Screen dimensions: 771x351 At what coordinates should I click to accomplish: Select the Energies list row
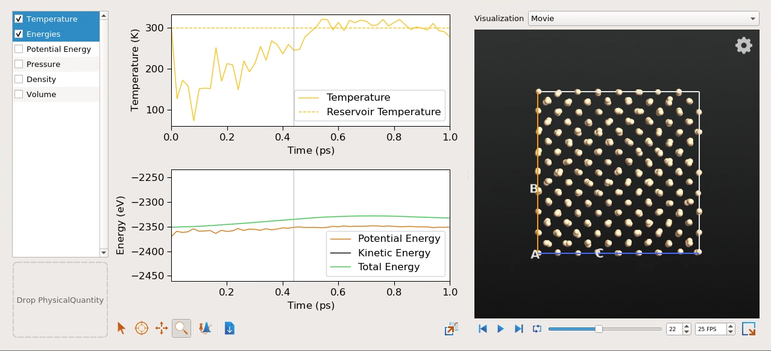pos(56,34)
